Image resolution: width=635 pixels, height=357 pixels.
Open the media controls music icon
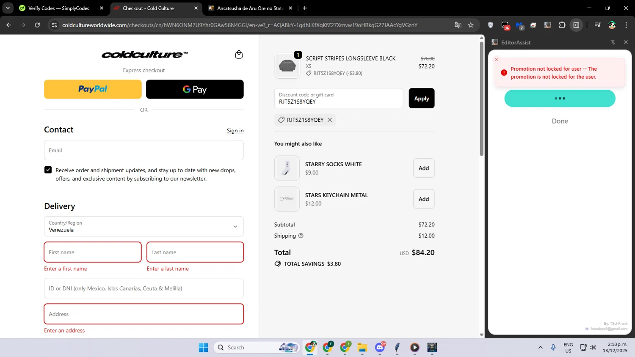(598, 25)
